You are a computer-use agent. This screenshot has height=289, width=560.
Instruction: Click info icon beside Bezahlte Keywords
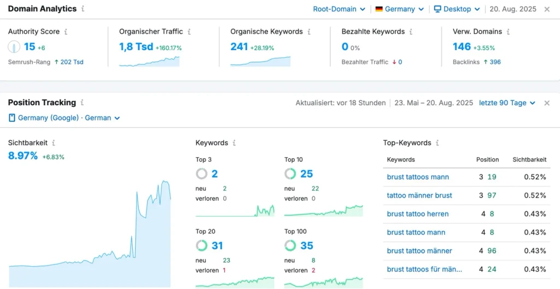pos(411,32)
